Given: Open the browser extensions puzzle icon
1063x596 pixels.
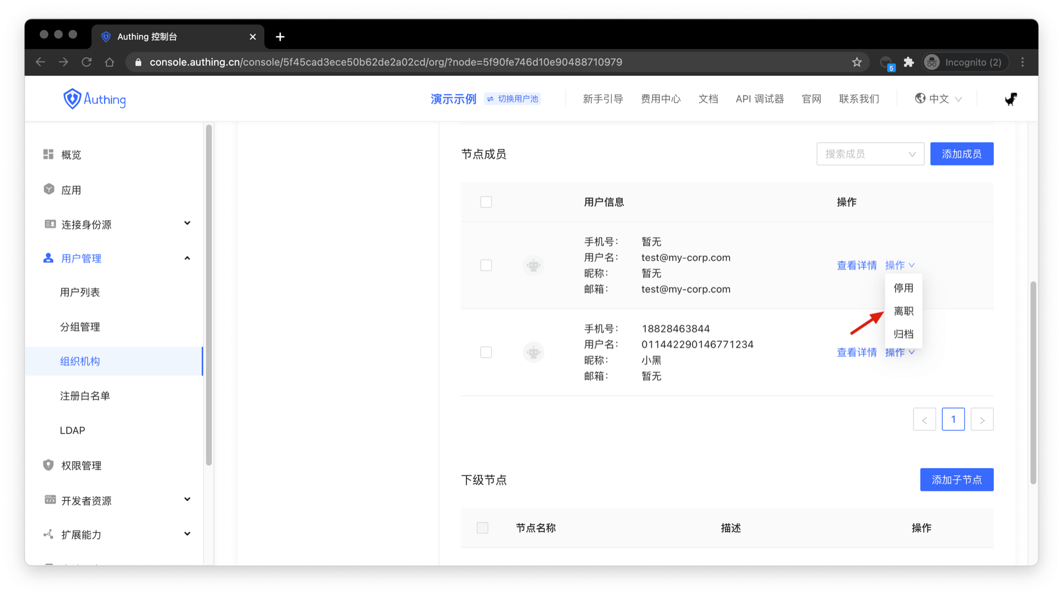Looking at the screenshot, I should tap(909, 62).
